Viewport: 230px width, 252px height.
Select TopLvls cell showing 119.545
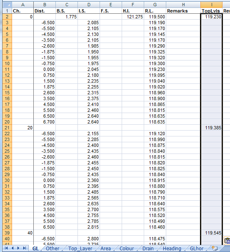coord(212,233)
